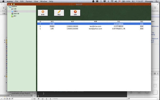Click the Reference link in Xcode quick help

(x=155, y=26)
